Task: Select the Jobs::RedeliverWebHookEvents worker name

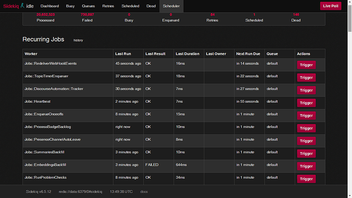Action: [51, 64]
